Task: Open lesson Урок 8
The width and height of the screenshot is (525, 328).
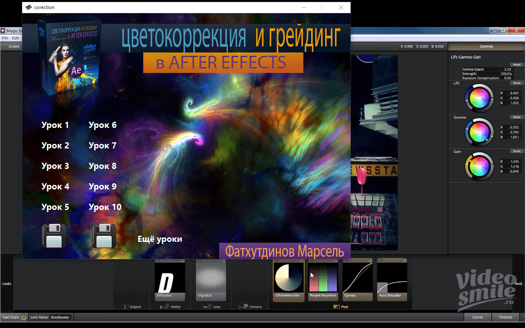Action: tap(103, 166)
